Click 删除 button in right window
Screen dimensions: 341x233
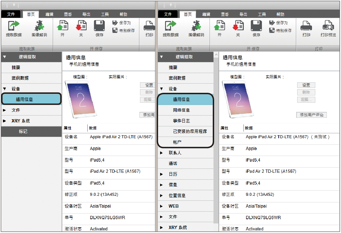(x=306, y=92)
